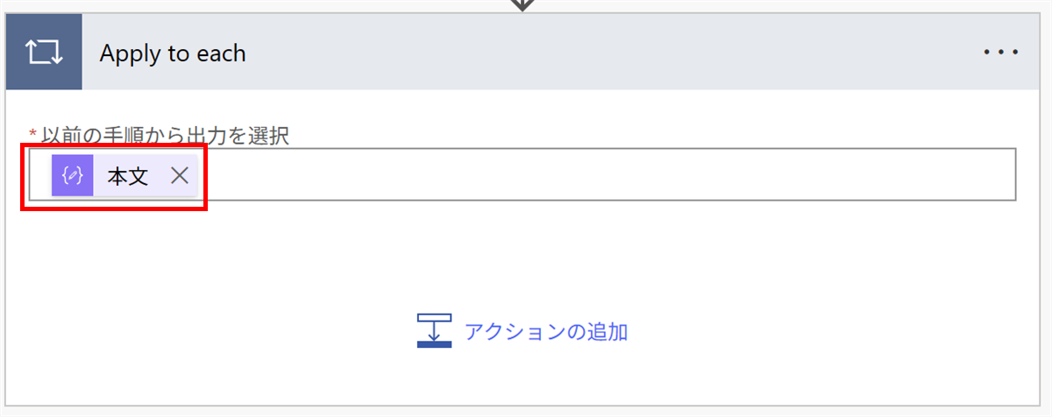The image size is (1052, 417).
Task: Click the red required asterisk on the label
Action: coord(33,134)
